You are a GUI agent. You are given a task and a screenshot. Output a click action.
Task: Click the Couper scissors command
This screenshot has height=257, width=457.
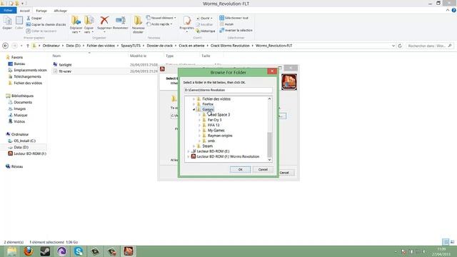[34, 18]
